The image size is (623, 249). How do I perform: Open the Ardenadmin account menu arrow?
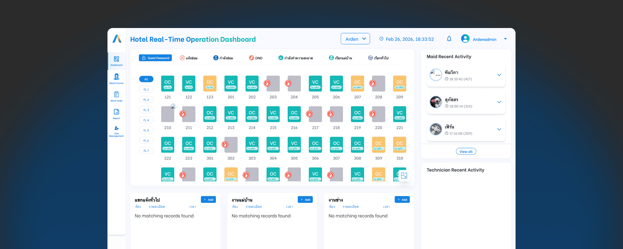(x=505, y=39)
